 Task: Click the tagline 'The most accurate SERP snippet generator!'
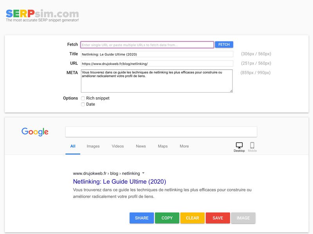pyautogui.click(x=42, y=20)
